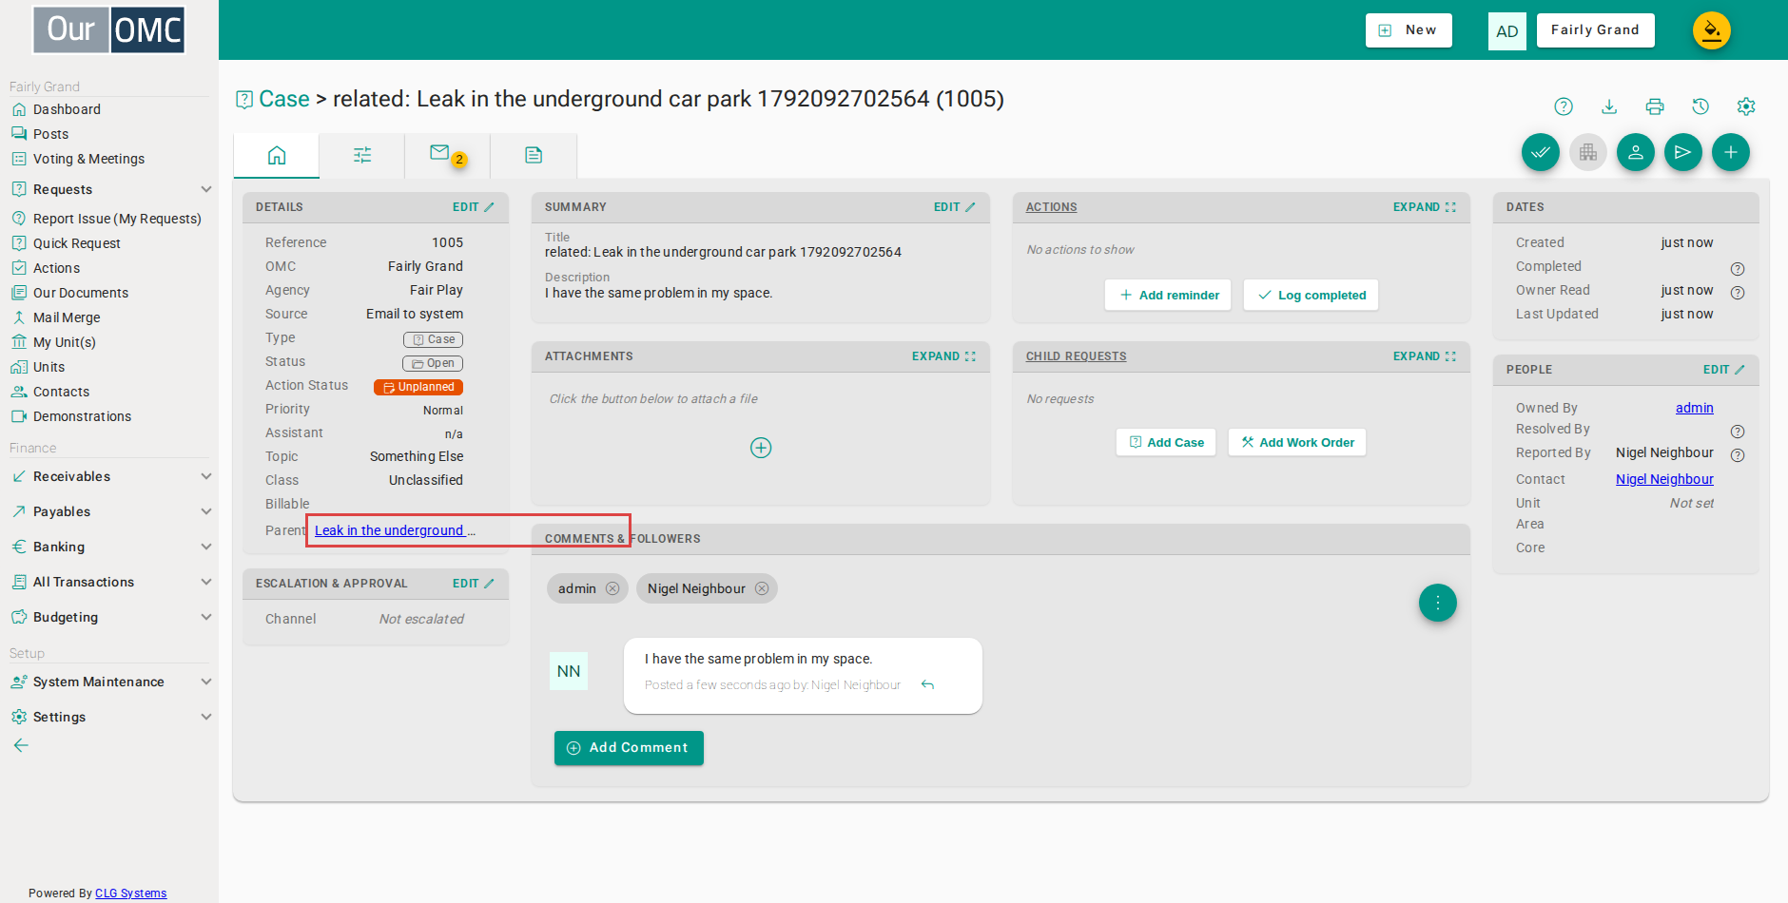Screen dimensions: 1788x903
Task: Expand the Attachments panel
Action: 943,356
